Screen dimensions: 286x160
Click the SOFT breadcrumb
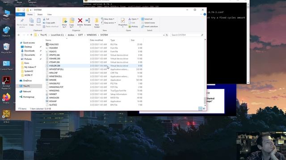80,35
